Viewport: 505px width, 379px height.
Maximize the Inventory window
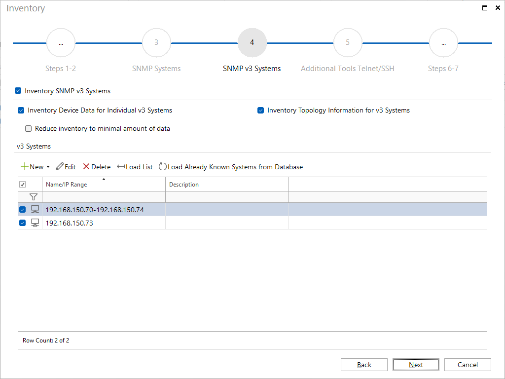(485, 8)
